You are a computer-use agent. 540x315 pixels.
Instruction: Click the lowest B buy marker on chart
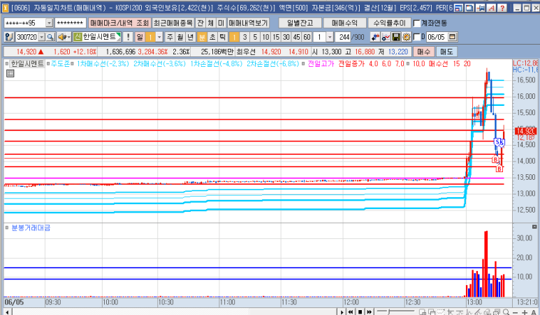pos(499,169)
